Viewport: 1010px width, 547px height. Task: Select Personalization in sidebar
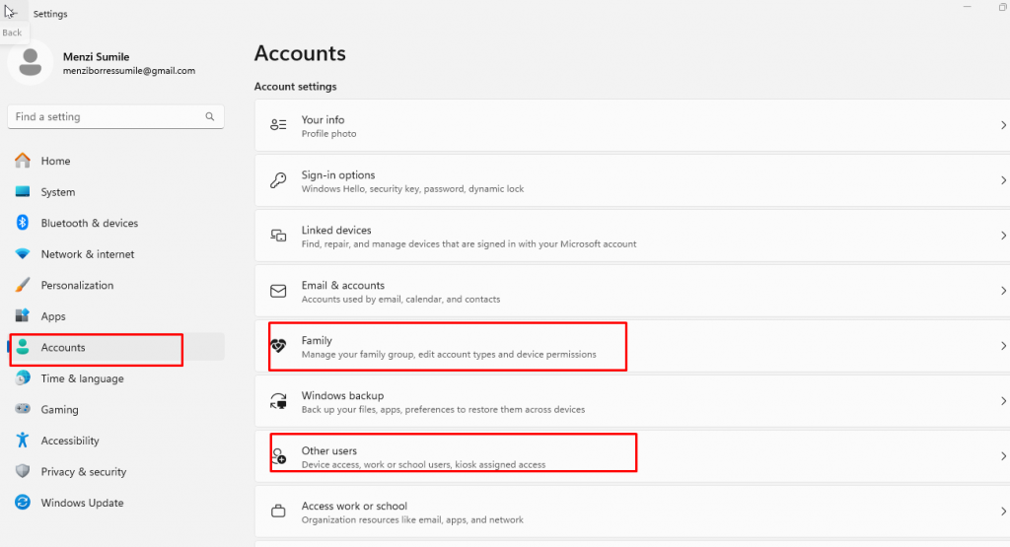pos(77,285)
